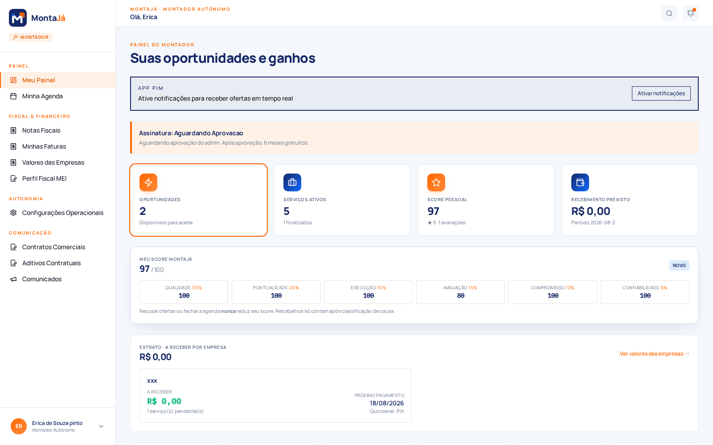Image resolution: width=713 pixels, height=445 pixels.
Task: Select the ER user avatar
Action: 19,426
